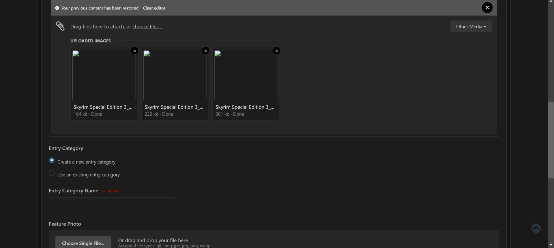Click the 'Or drag and drop your file here' text

click(153, 240)
